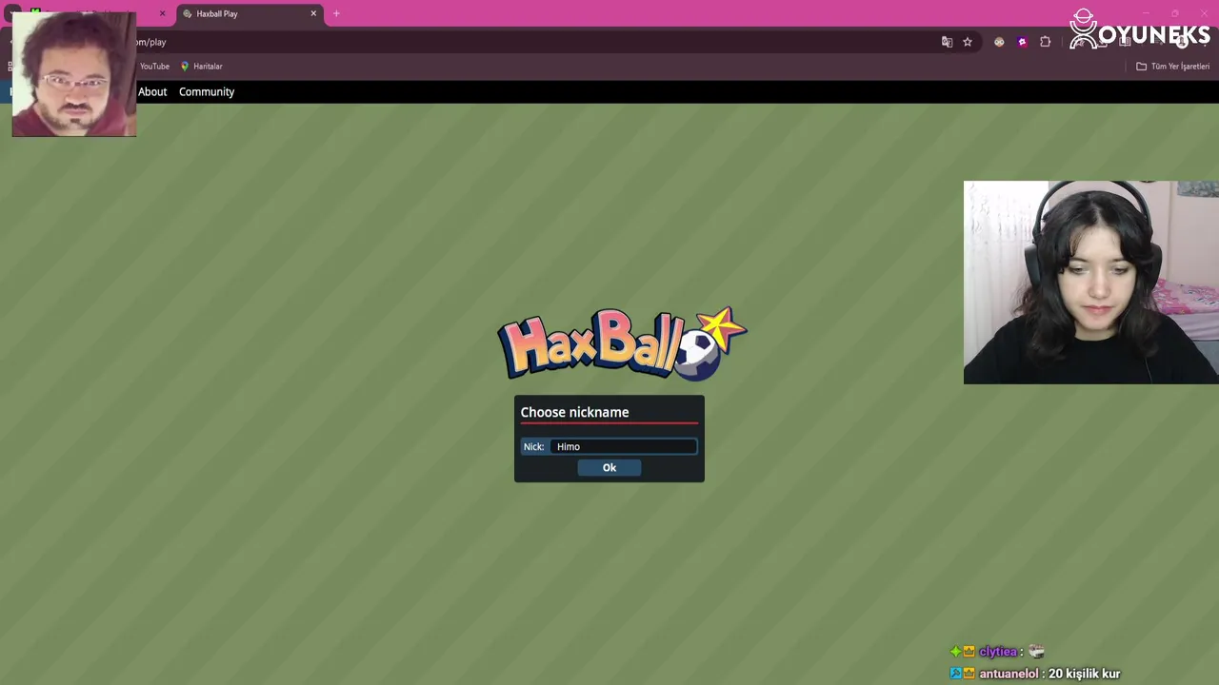Open the Haritalar bookmark

[201, 67]
